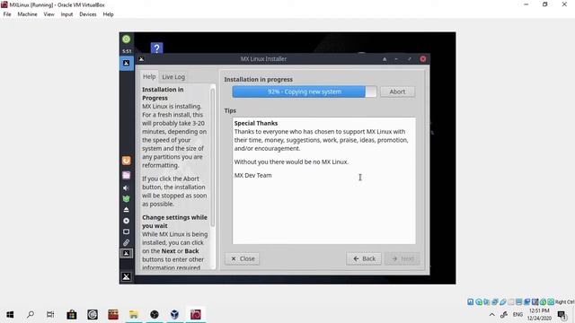Click the eject device icon in MX panel

[126, 210]
